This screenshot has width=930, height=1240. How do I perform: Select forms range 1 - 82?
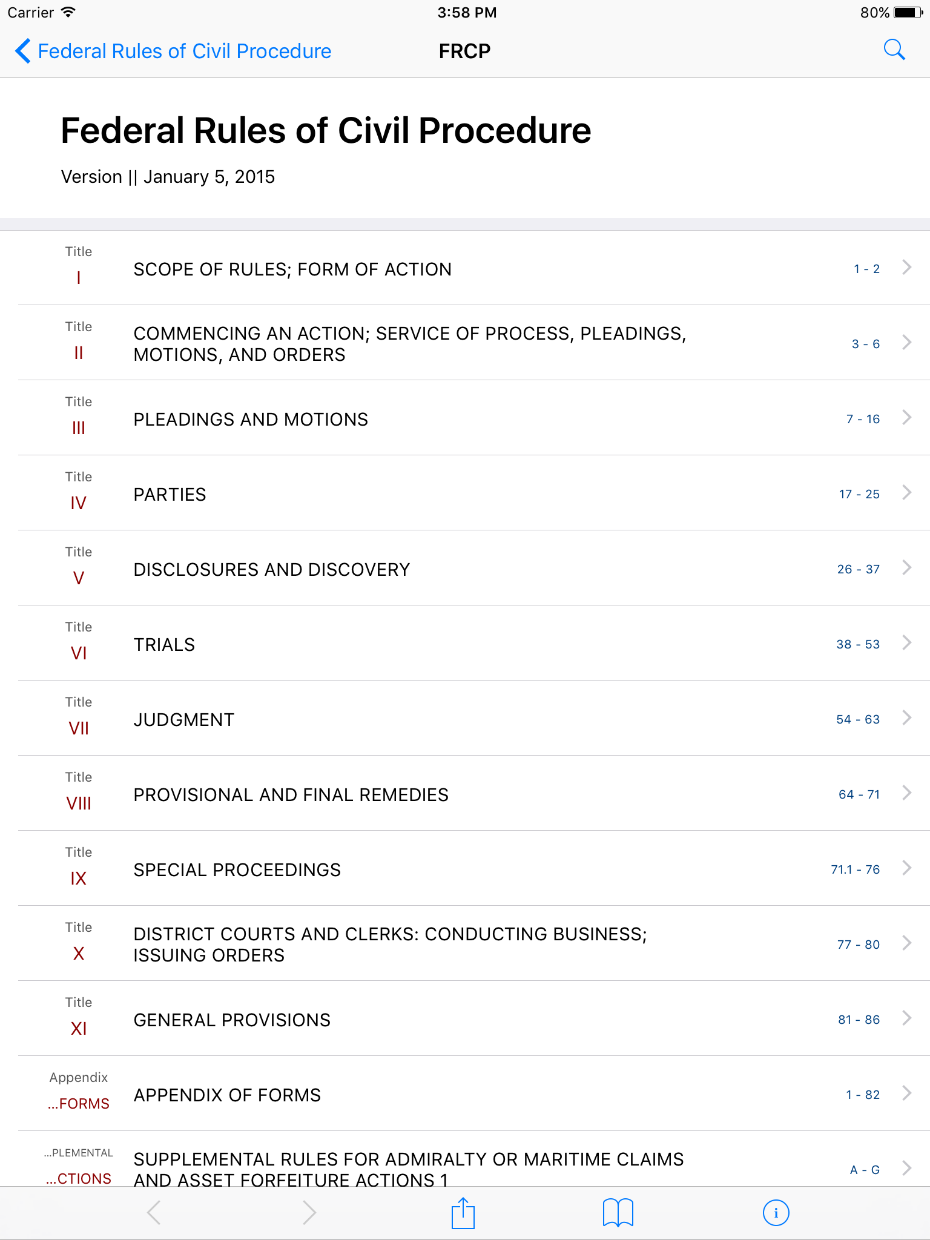coord(863,1095)
